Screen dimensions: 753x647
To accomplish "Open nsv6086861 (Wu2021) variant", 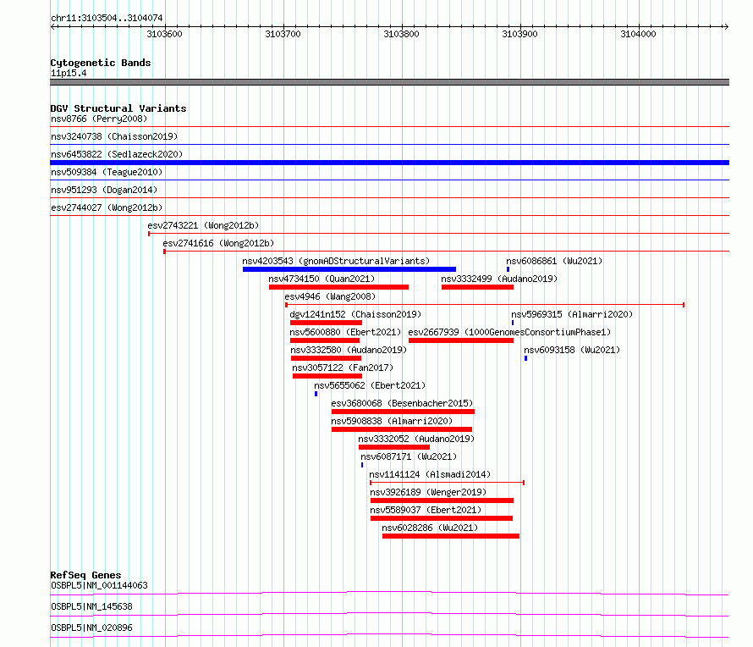I will point(554,261).
